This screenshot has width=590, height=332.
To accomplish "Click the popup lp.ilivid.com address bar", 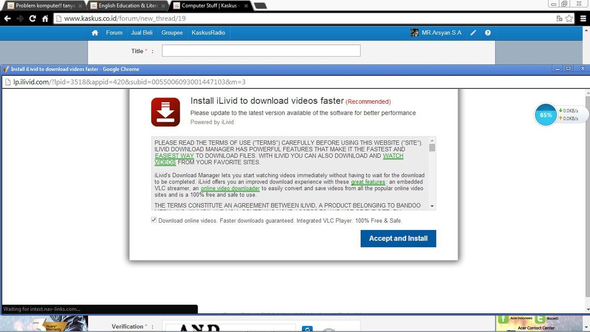I will pos(295,82).
